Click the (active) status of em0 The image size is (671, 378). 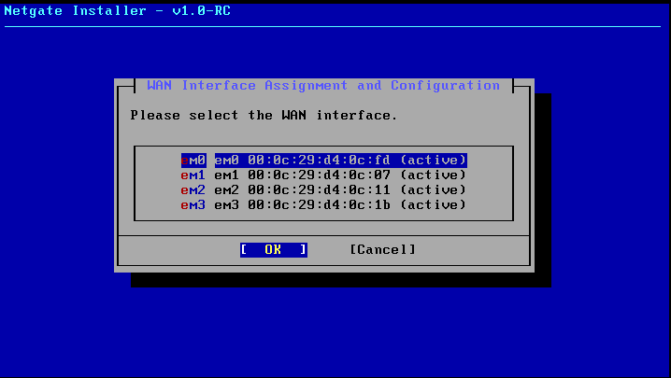pyautogui.click(x=433, y=160)
